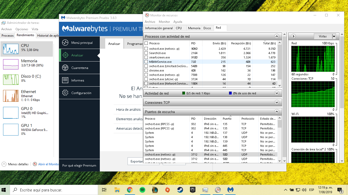Show hidden system tray icons

[285, 190]
